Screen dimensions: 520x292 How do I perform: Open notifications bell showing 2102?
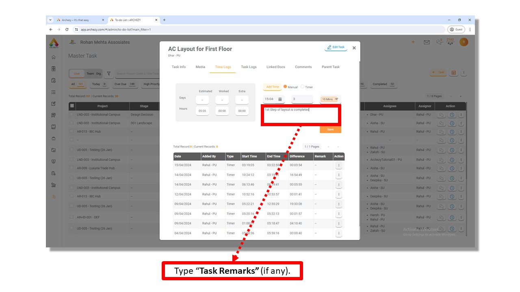click(450, 42)
